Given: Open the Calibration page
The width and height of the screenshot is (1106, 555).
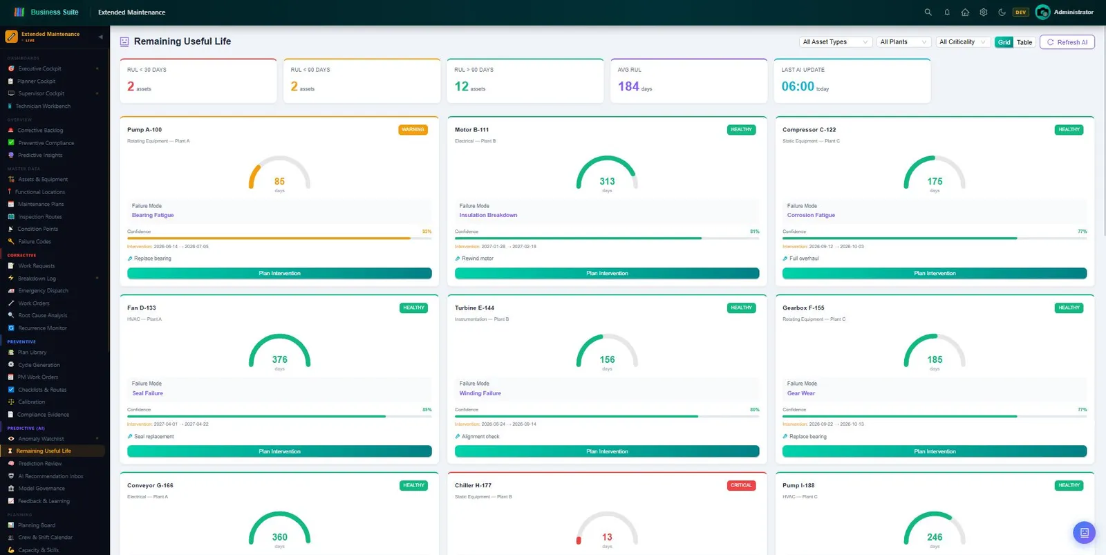Looking at the screenshot, I should pyautogui.click(x=32, y=402).
